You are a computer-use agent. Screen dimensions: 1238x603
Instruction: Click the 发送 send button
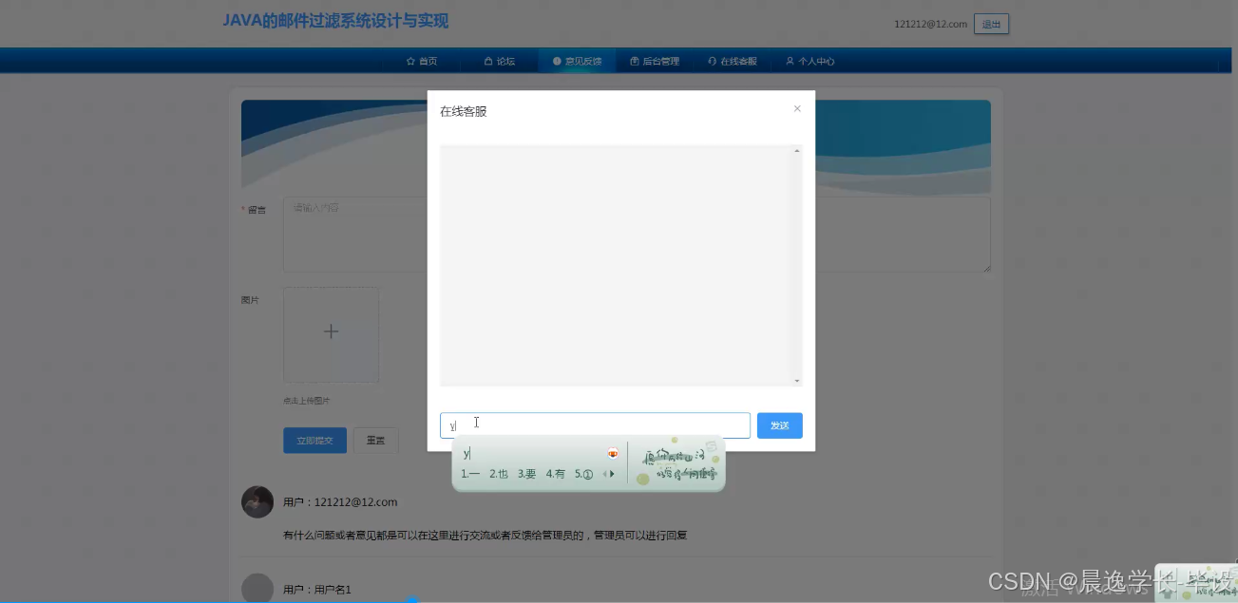click(780, 425)
